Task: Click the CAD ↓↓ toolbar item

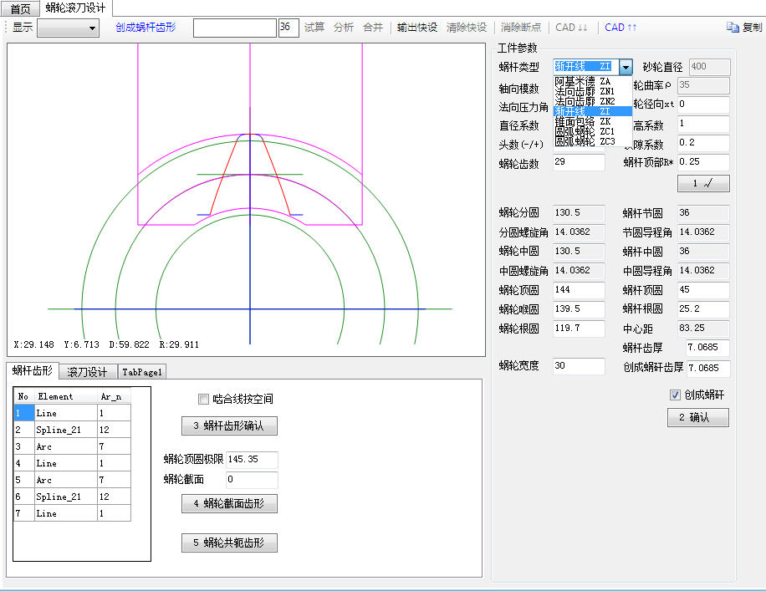Action: 571,28
